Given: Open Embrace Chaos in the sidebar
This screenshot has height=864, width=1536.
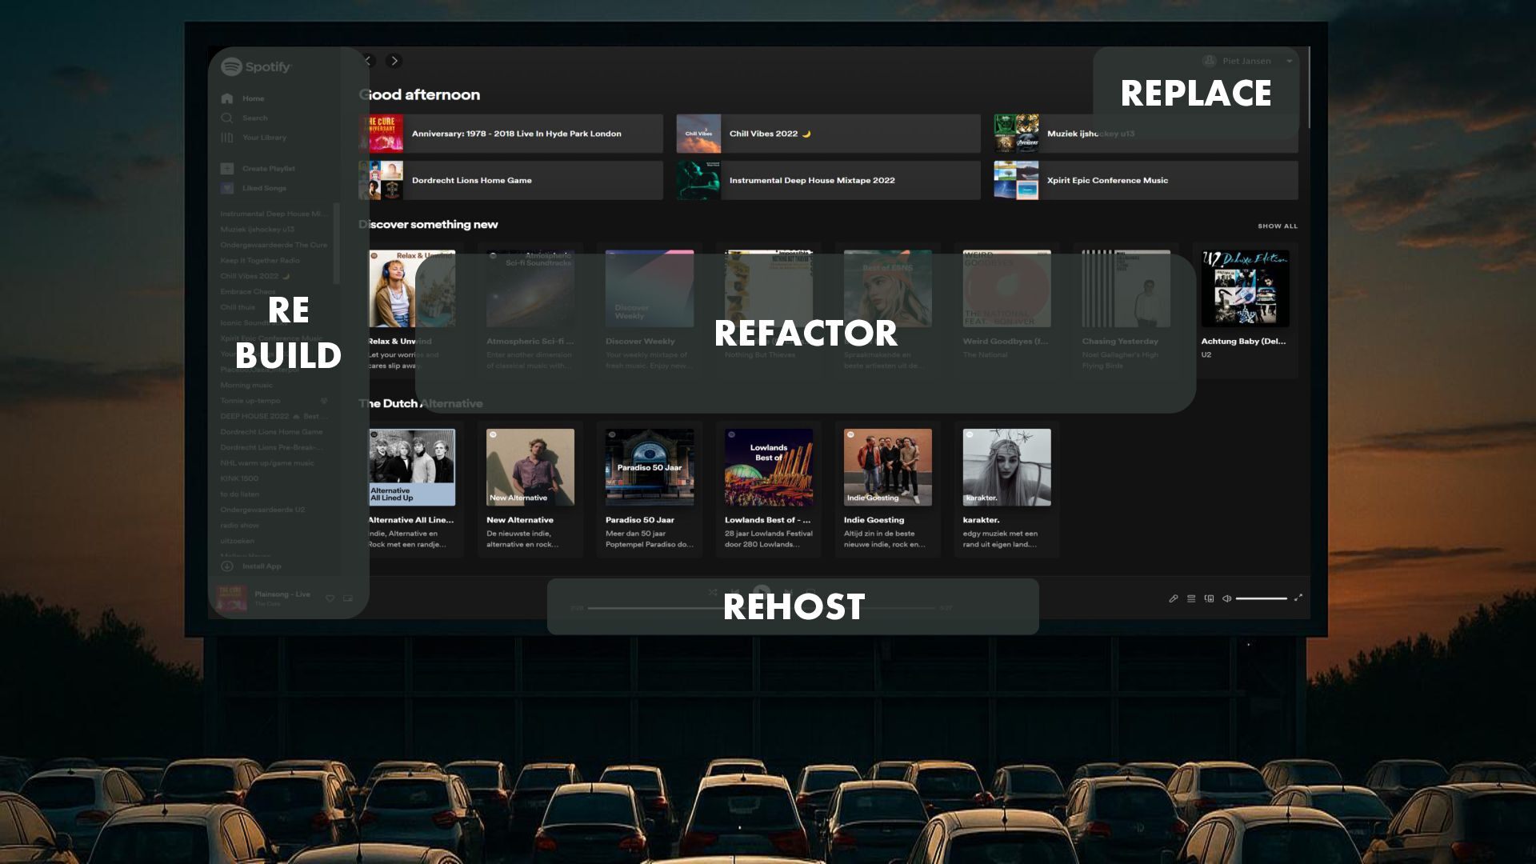Looking at the screenshot, I should click(248, 292).
